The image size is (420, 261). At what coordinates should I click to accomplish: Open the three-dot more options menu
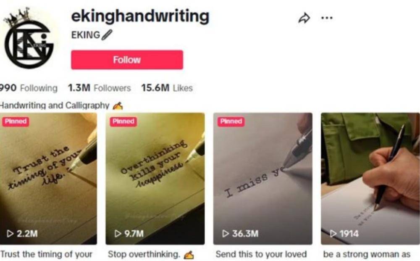(x=327, y=18)
